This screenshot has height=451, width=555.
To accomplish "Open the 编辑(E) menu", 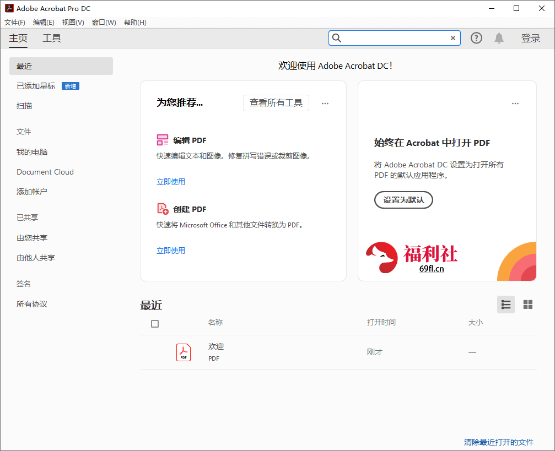I will (44, 23).
